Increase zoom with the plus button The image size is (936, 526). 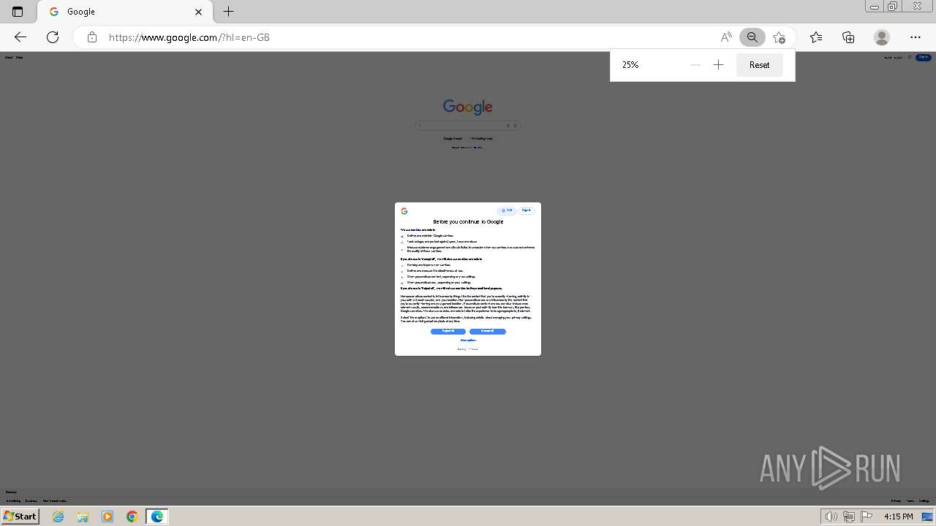point(718,65)
